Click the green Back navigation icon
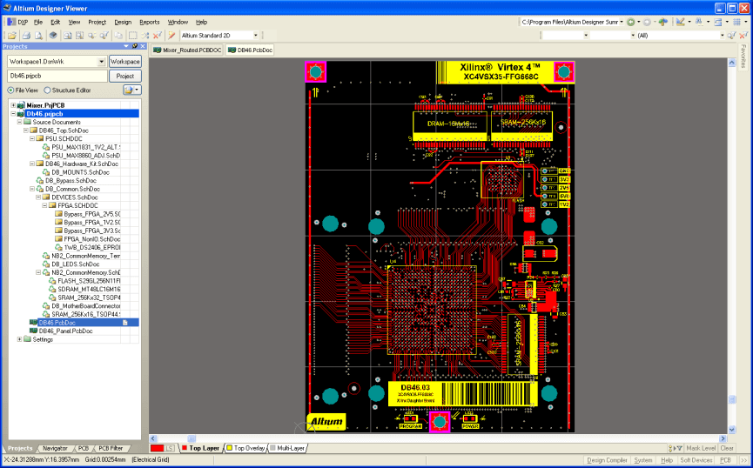The height and width of the screenshot is (468, 753). 631,22
